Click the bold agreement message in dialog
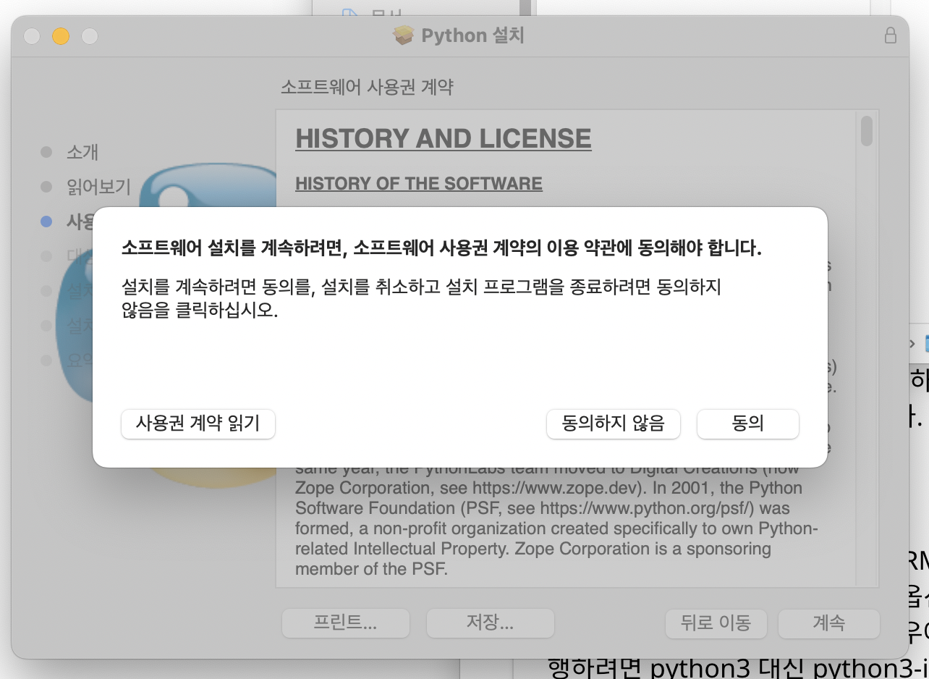Screen dimensions: 929x679 pos(441,248)
